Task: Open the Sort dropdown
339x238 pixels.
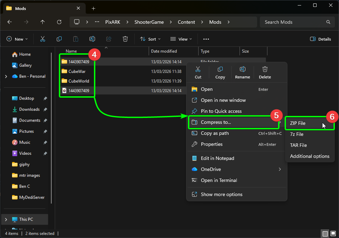Action: (x=150, y=39)
